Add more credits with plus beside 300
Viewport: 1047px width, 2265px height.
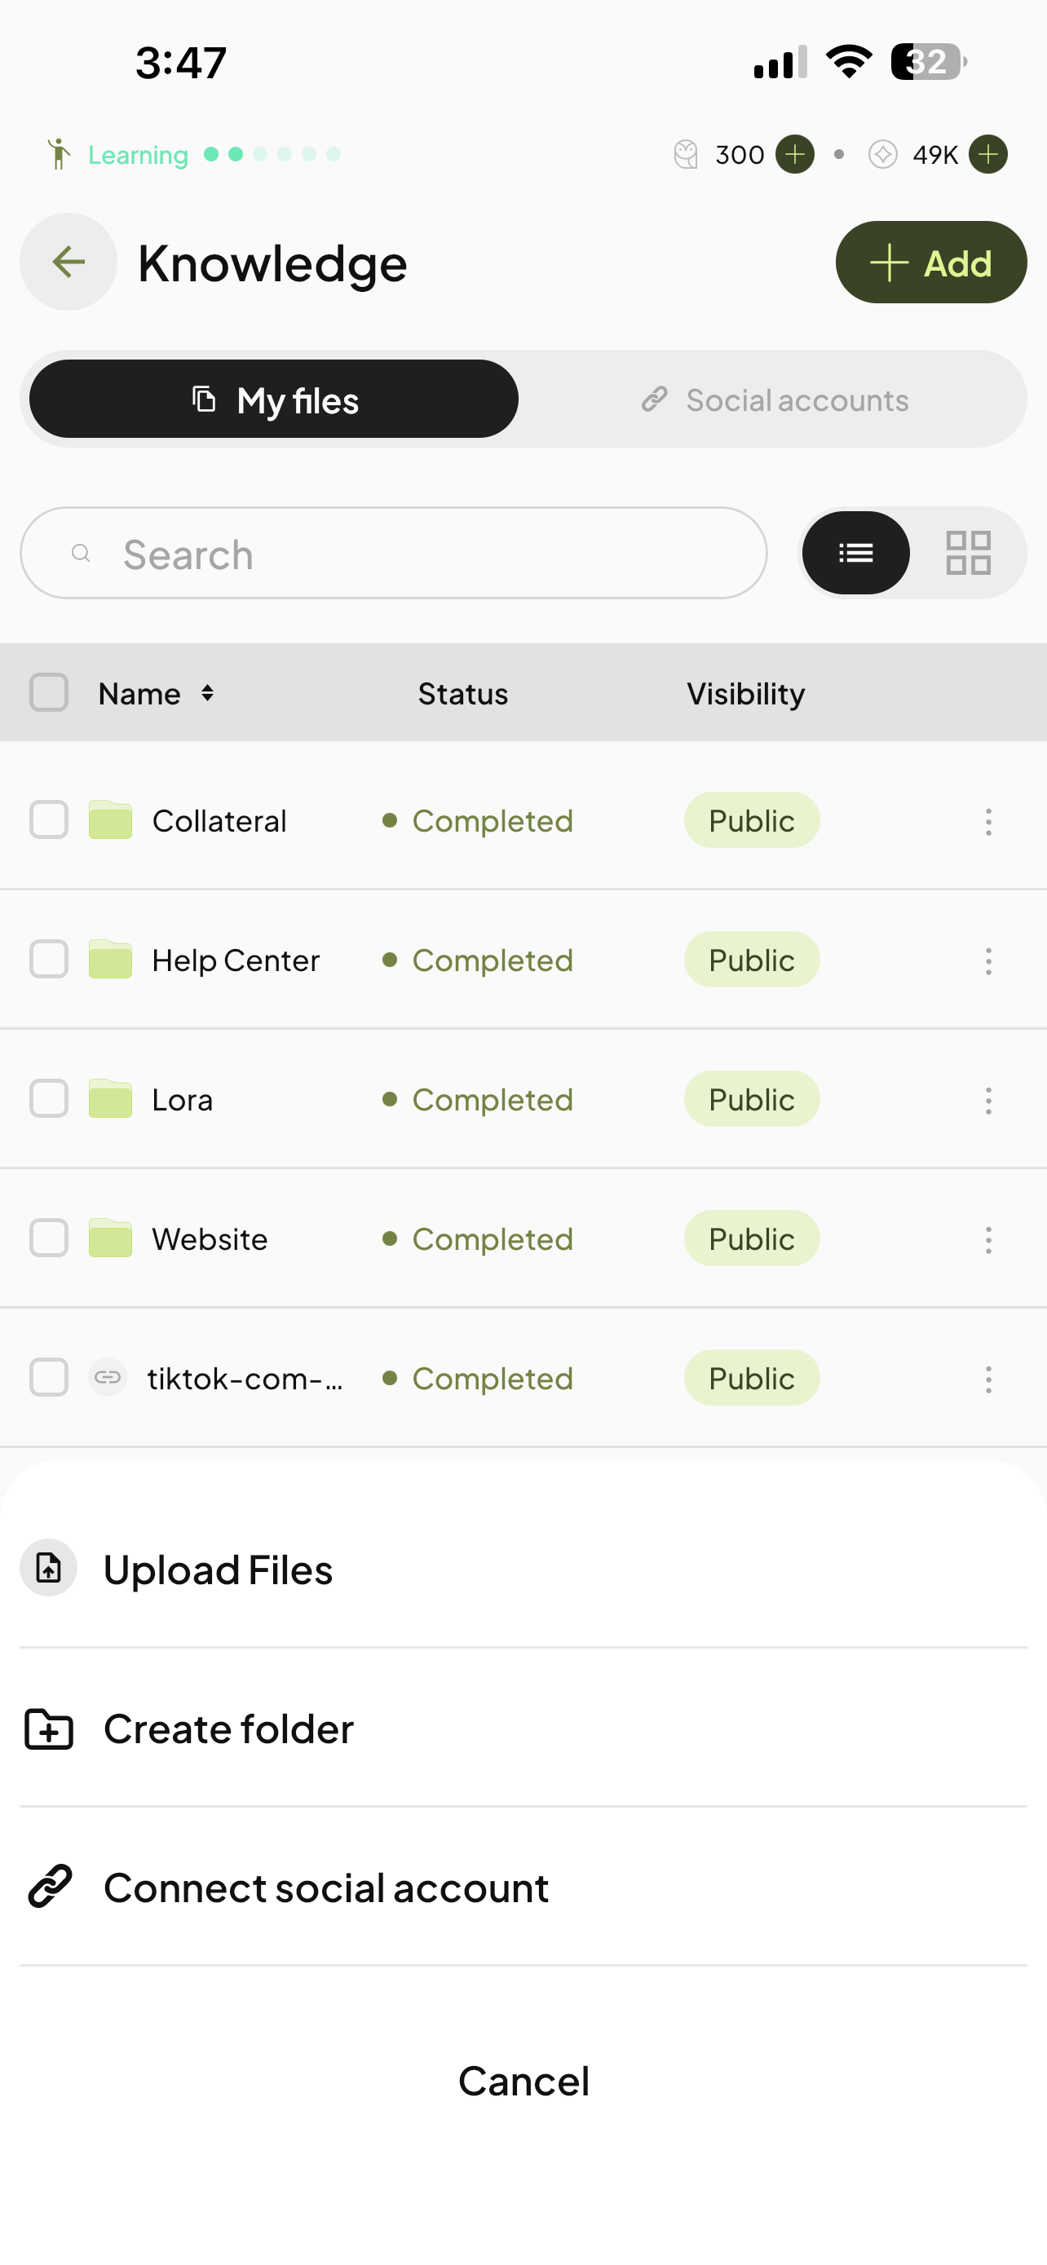(x=795, y=155)
